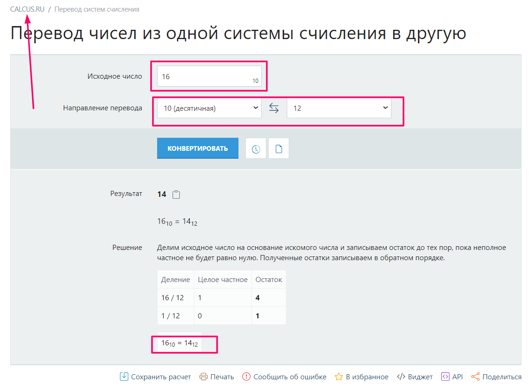The image size is (529, 390).
Task: Click the Результат label
Action: (126, 194)
